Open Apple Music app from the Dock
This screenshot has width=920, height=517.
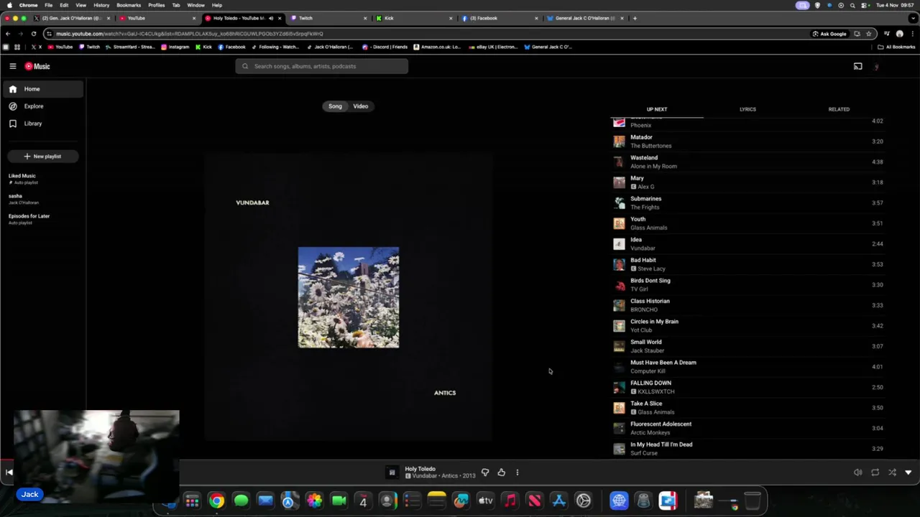point(510,500)
